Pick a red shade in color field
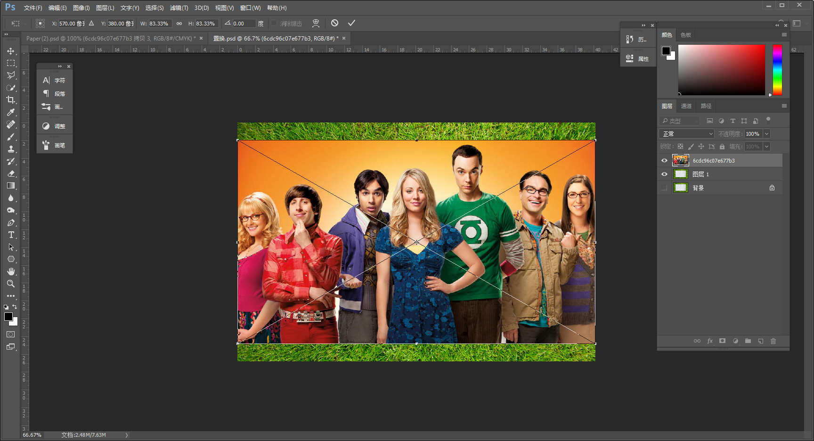Screen dimensions: 814x441 (x=722, y=70)
